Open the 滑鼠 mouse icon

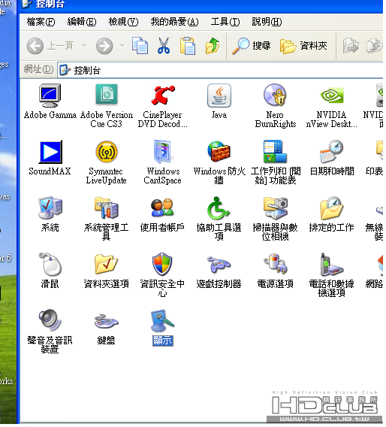[x=50, y=264]
